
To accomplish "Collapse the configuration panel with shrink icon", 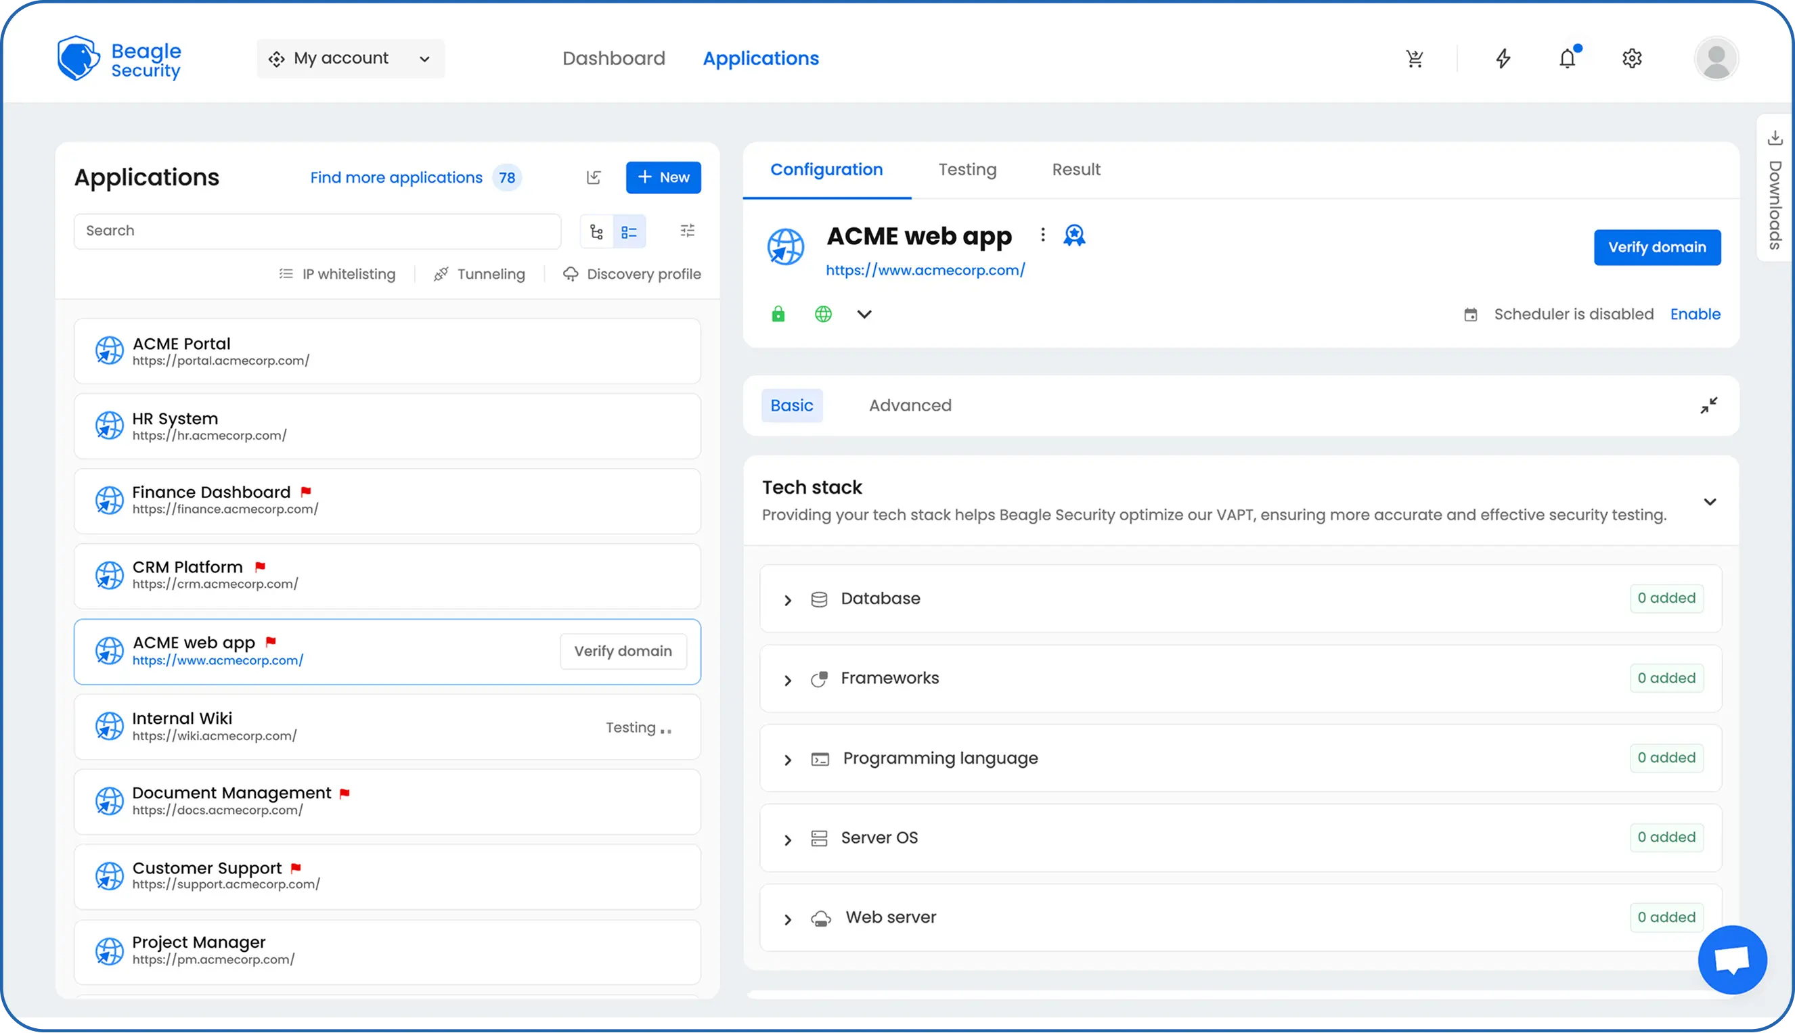I will [x=1708, y=405].
